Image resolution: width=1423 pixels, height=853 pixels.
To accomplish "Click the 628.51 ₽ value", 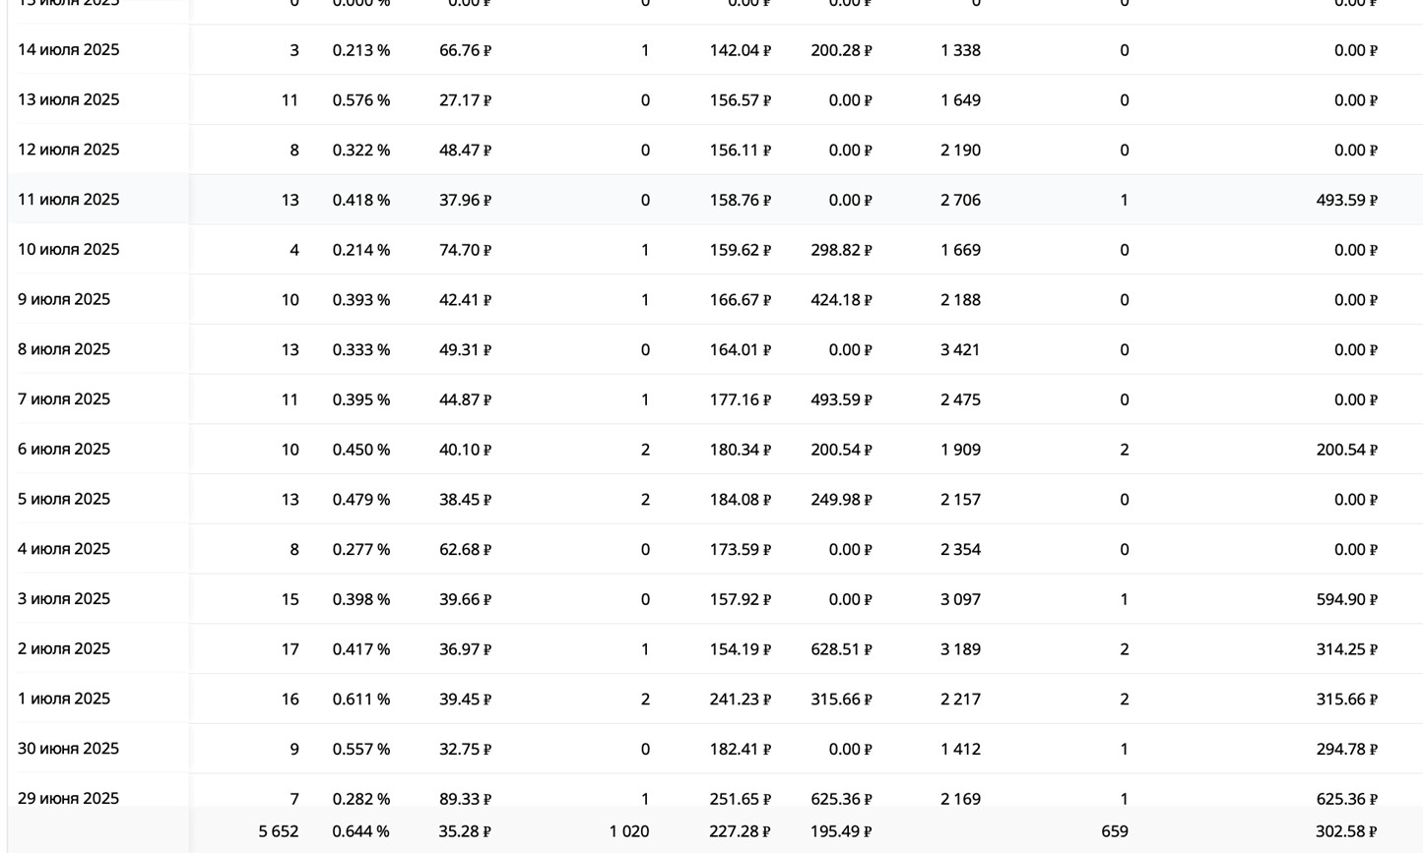I will coord(841,649).
